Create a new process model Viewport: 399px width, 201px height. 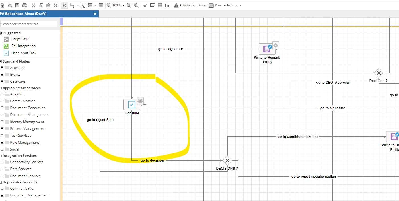click(2, 5)
